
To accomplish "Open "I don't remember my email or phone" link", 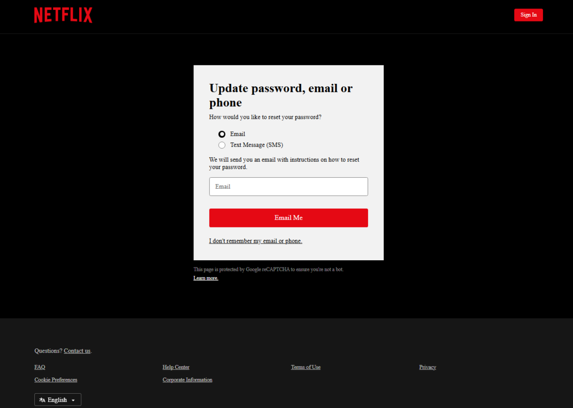I will 255,241.
